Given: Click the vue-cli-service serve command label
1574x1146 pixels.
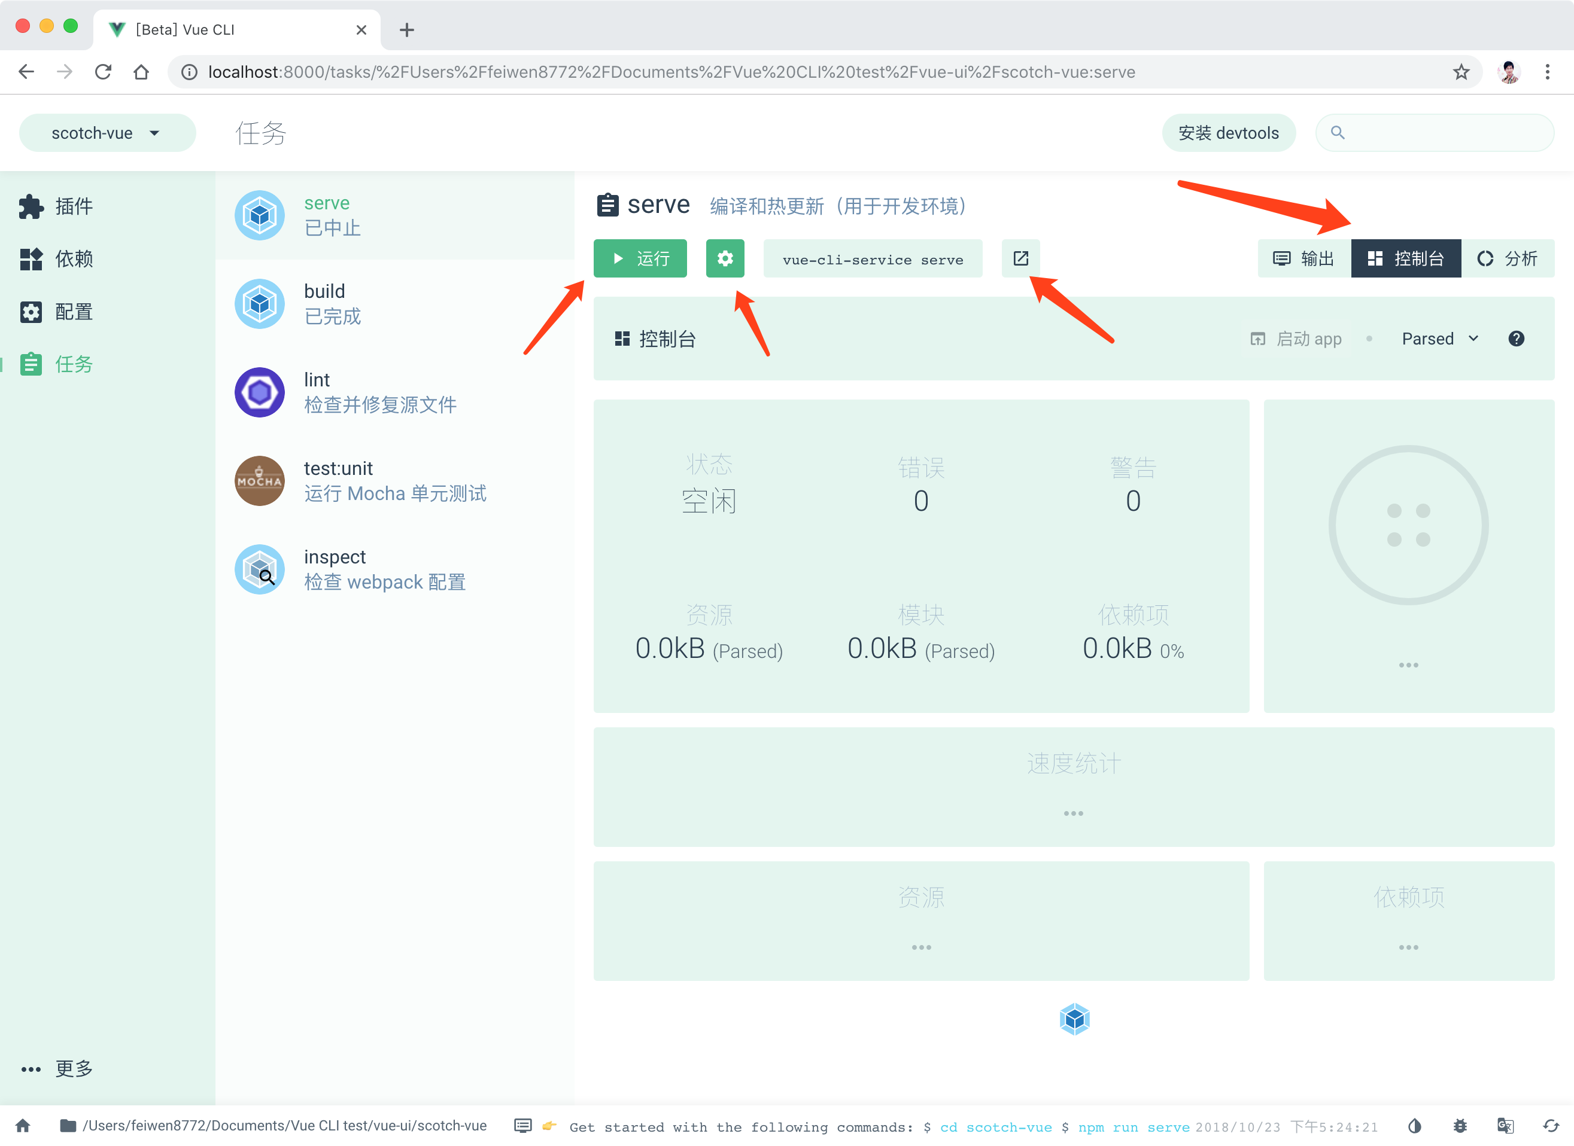Looking at the screenshot, I should [x=873, y=260].
